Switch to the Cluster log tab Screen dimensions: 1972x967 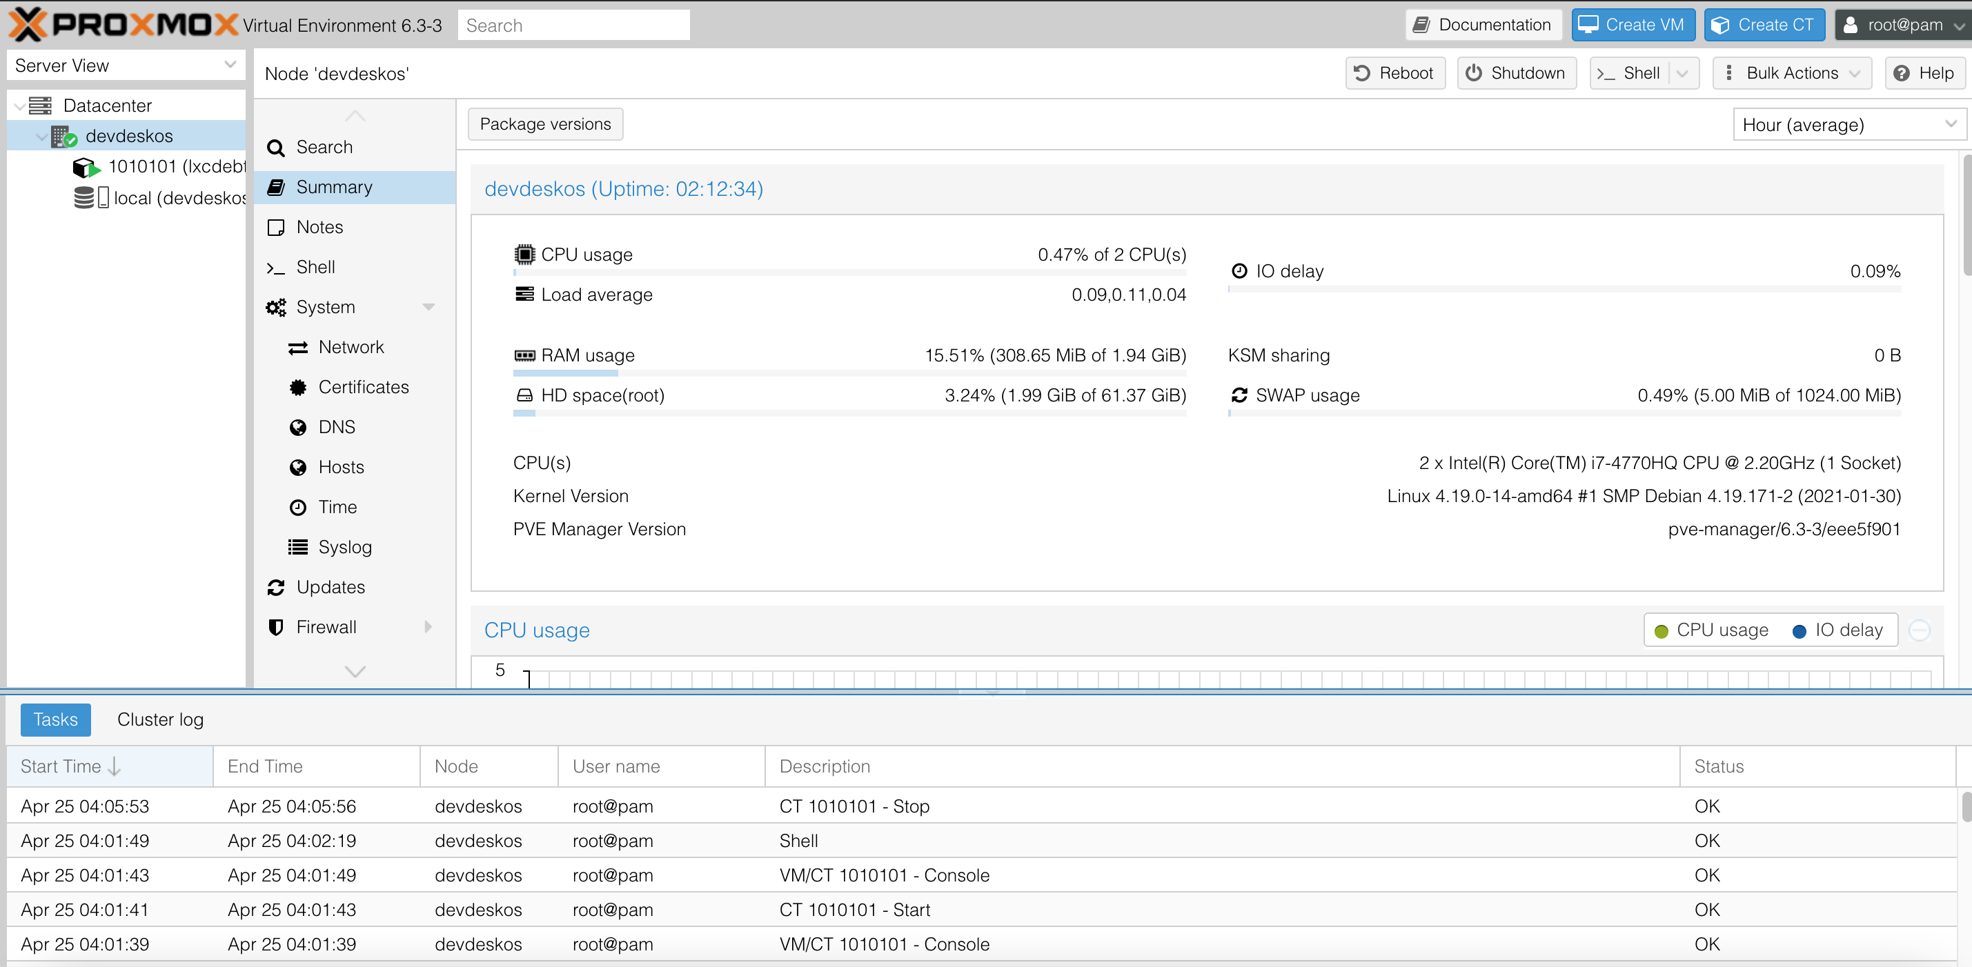tap(160, 720)
